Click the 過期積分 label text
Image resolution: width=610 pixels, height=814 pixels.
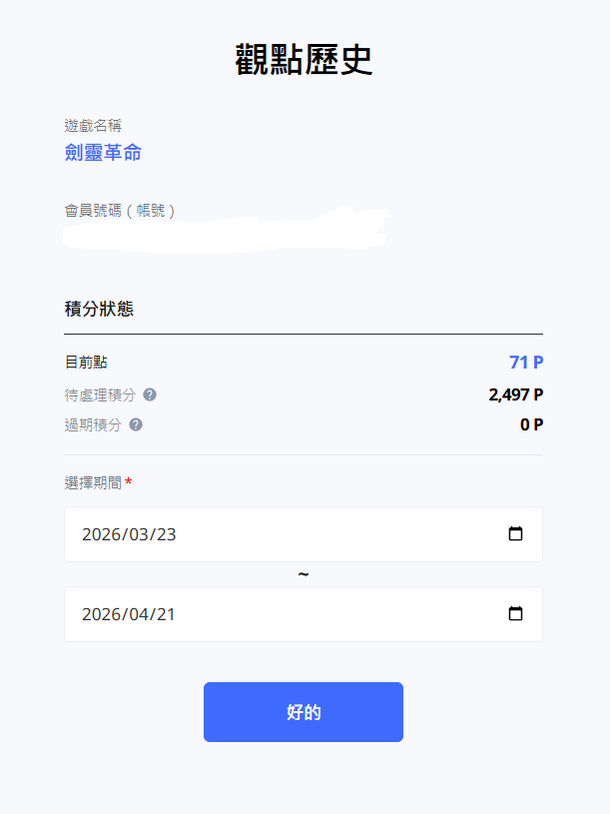(x=93, y=424)
